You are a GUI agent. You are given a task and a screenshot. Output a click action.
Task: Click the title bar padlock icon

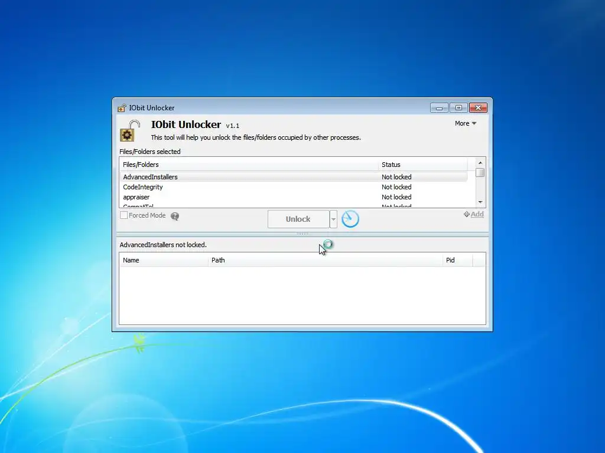click(x=122, y=108)
